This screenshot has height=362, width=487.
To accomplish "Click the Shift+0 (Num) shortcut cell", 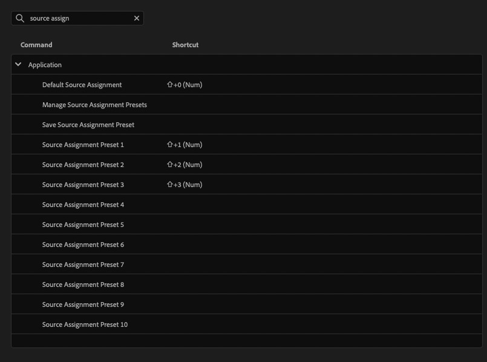I will coord(185,85).
